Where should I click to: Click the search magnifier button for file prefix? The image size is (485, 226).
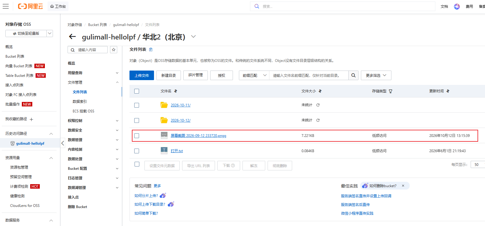pos(353,75)
